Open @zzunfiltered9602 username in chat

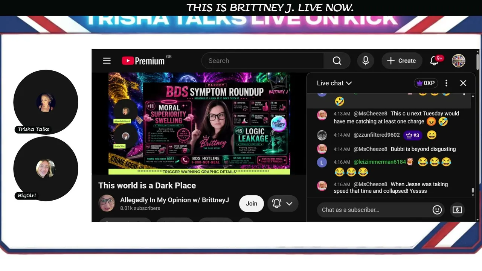point(377,135)
